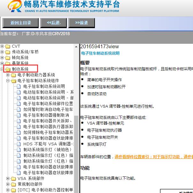Click the 概要 section heading
The height and width of the screenshot is (193, 193).
pyautogui.click(x=85, y=63)
